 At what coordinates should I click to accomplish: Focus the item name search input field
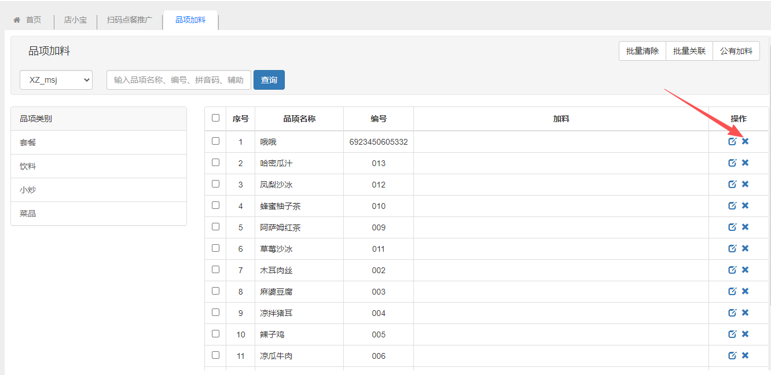point(178,80)
